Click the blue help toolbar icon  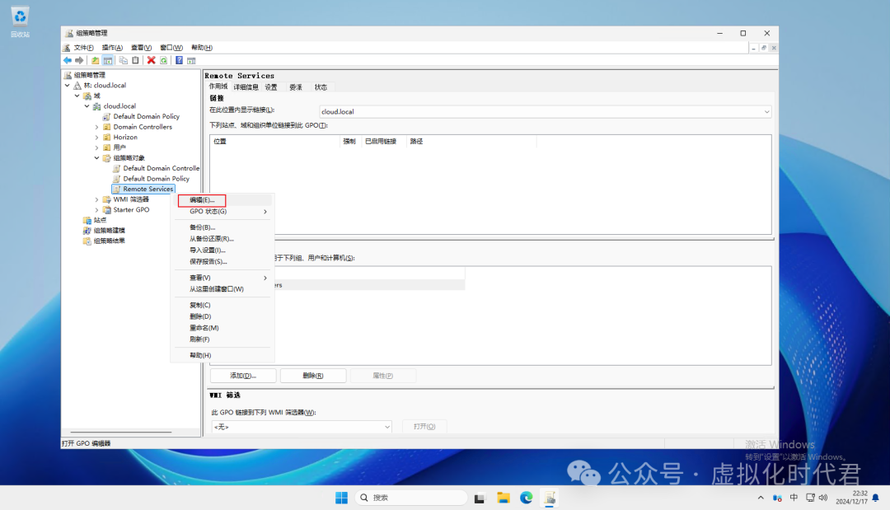pyautogui.click(x=179, y=60)
